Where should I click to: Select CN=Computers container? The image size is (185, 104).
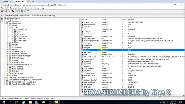[16, 47]
